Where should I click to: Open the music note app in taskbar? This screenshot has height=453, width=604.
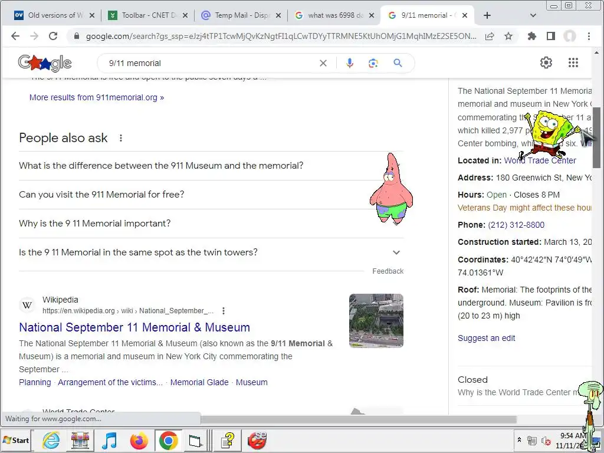pos(109,440)
